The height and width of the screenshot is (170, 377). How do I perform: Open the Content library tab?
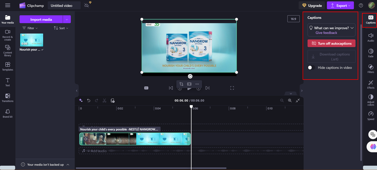tap(8, 51)
